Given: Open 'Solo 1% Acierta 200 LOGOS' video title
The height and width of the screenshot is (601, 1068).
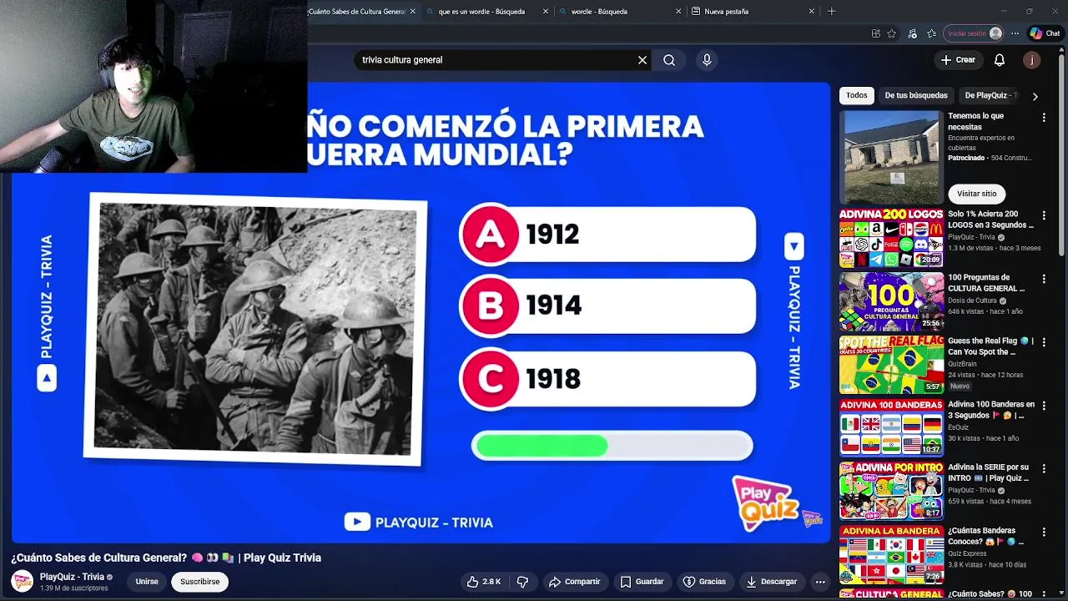Looking at the screenshot, I should (x=990, y=220).
